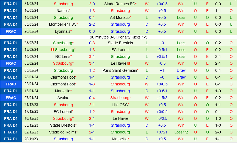Open the 0-3 score against Stade Brestois
The height and width of the screenshot is (143, 237).
click(92, 43)
